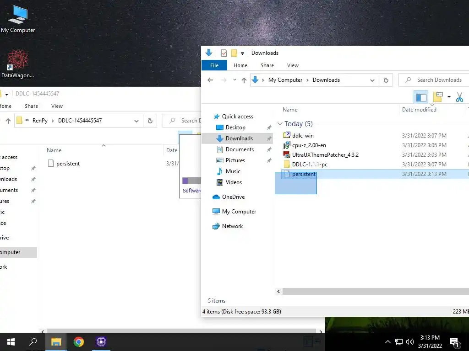Open the Windows Start menu

point(11,342)
